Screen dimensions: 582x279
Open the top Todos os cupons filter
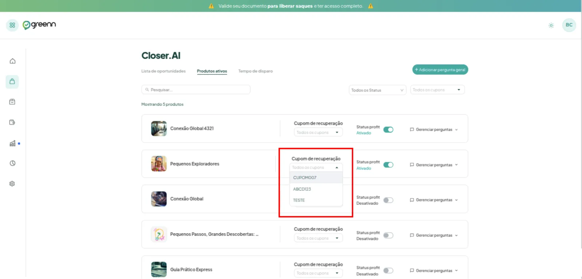[x=438, y=90]
